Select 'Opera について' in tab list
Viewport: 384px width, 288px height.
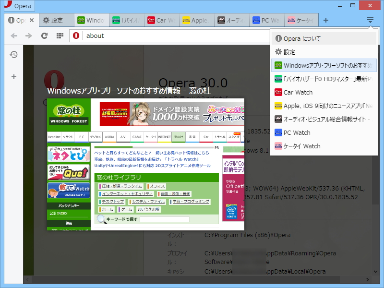(324, 38)
